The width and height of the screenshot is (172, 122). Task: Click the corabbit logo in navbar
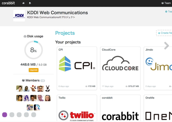[x=8, y=3]
